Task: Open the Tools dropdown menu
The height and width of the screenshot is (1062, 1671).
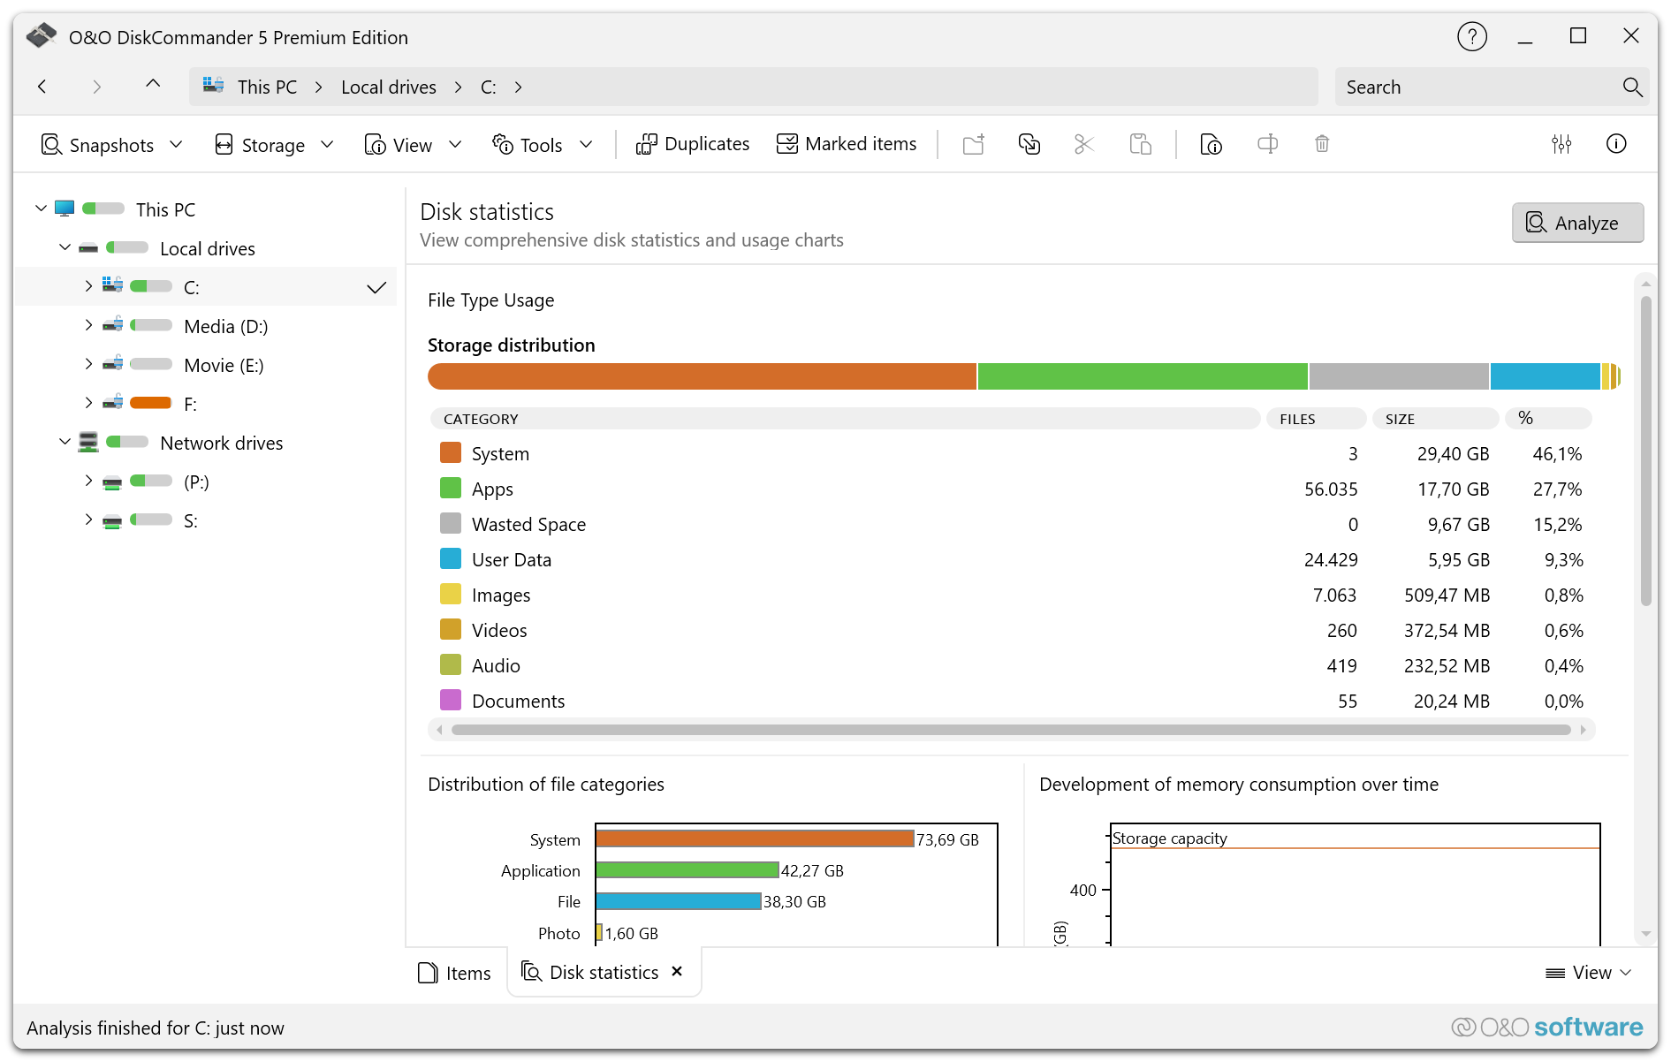Action: 542,145
